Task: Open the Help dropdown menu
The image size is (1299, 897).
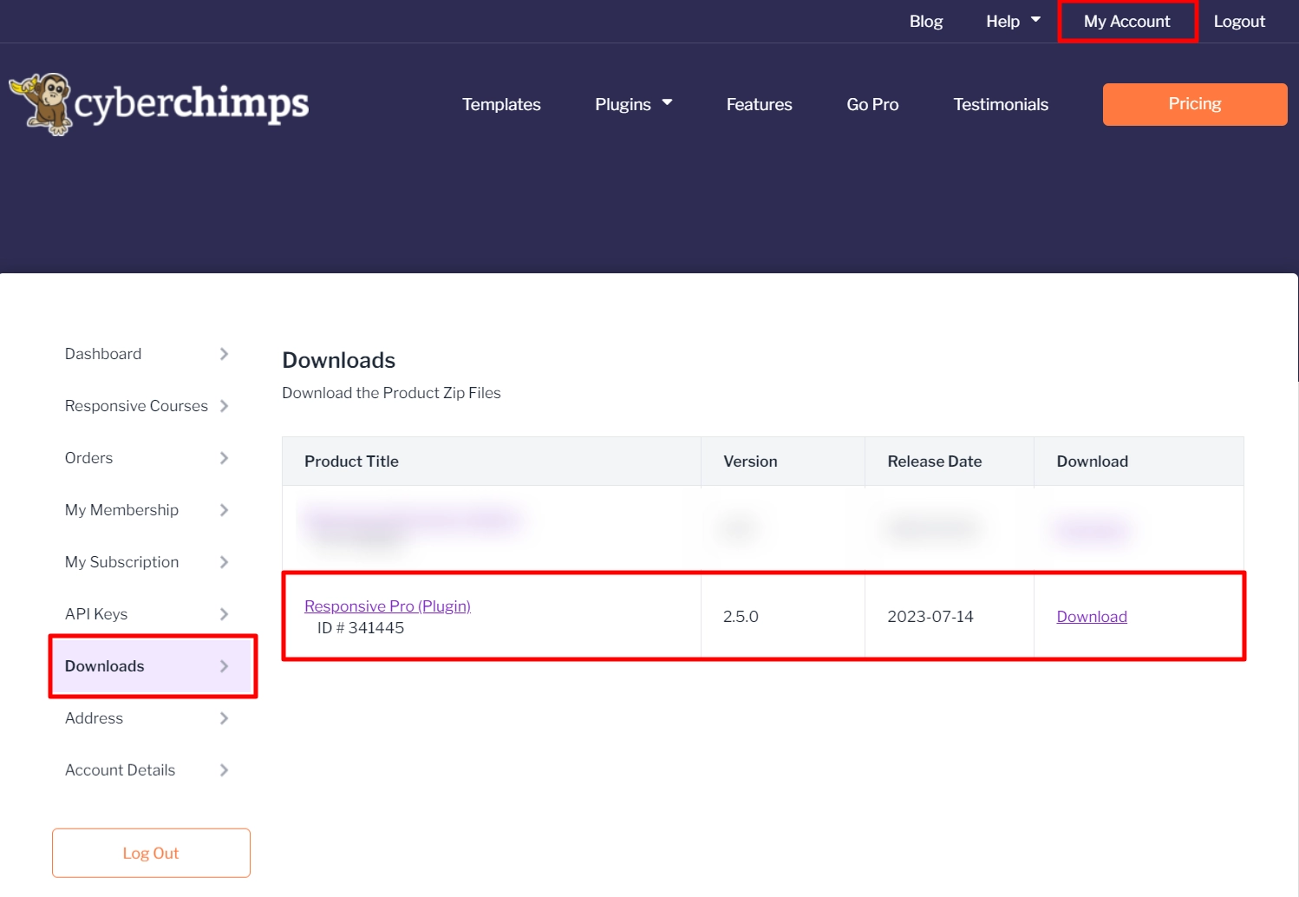Action: pos(1013,21)
